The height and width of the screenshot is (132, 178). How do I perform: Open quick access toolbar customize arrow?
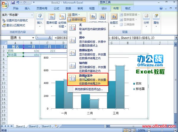pos(34,2)
